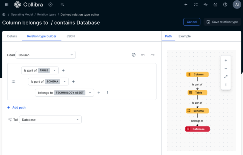The image size is (243, 155).
Task: Open the data basket icon
Action: point(215,5)
